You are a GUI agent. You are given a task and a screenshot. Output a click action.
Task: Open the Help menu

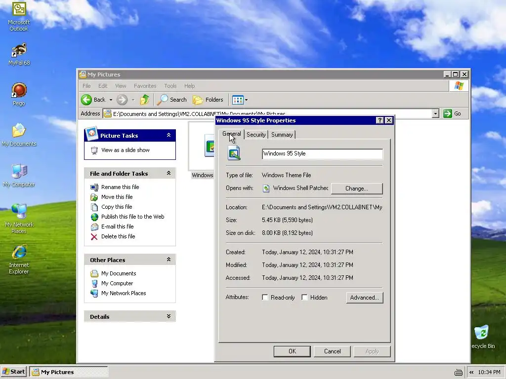[x=189, y=86]
